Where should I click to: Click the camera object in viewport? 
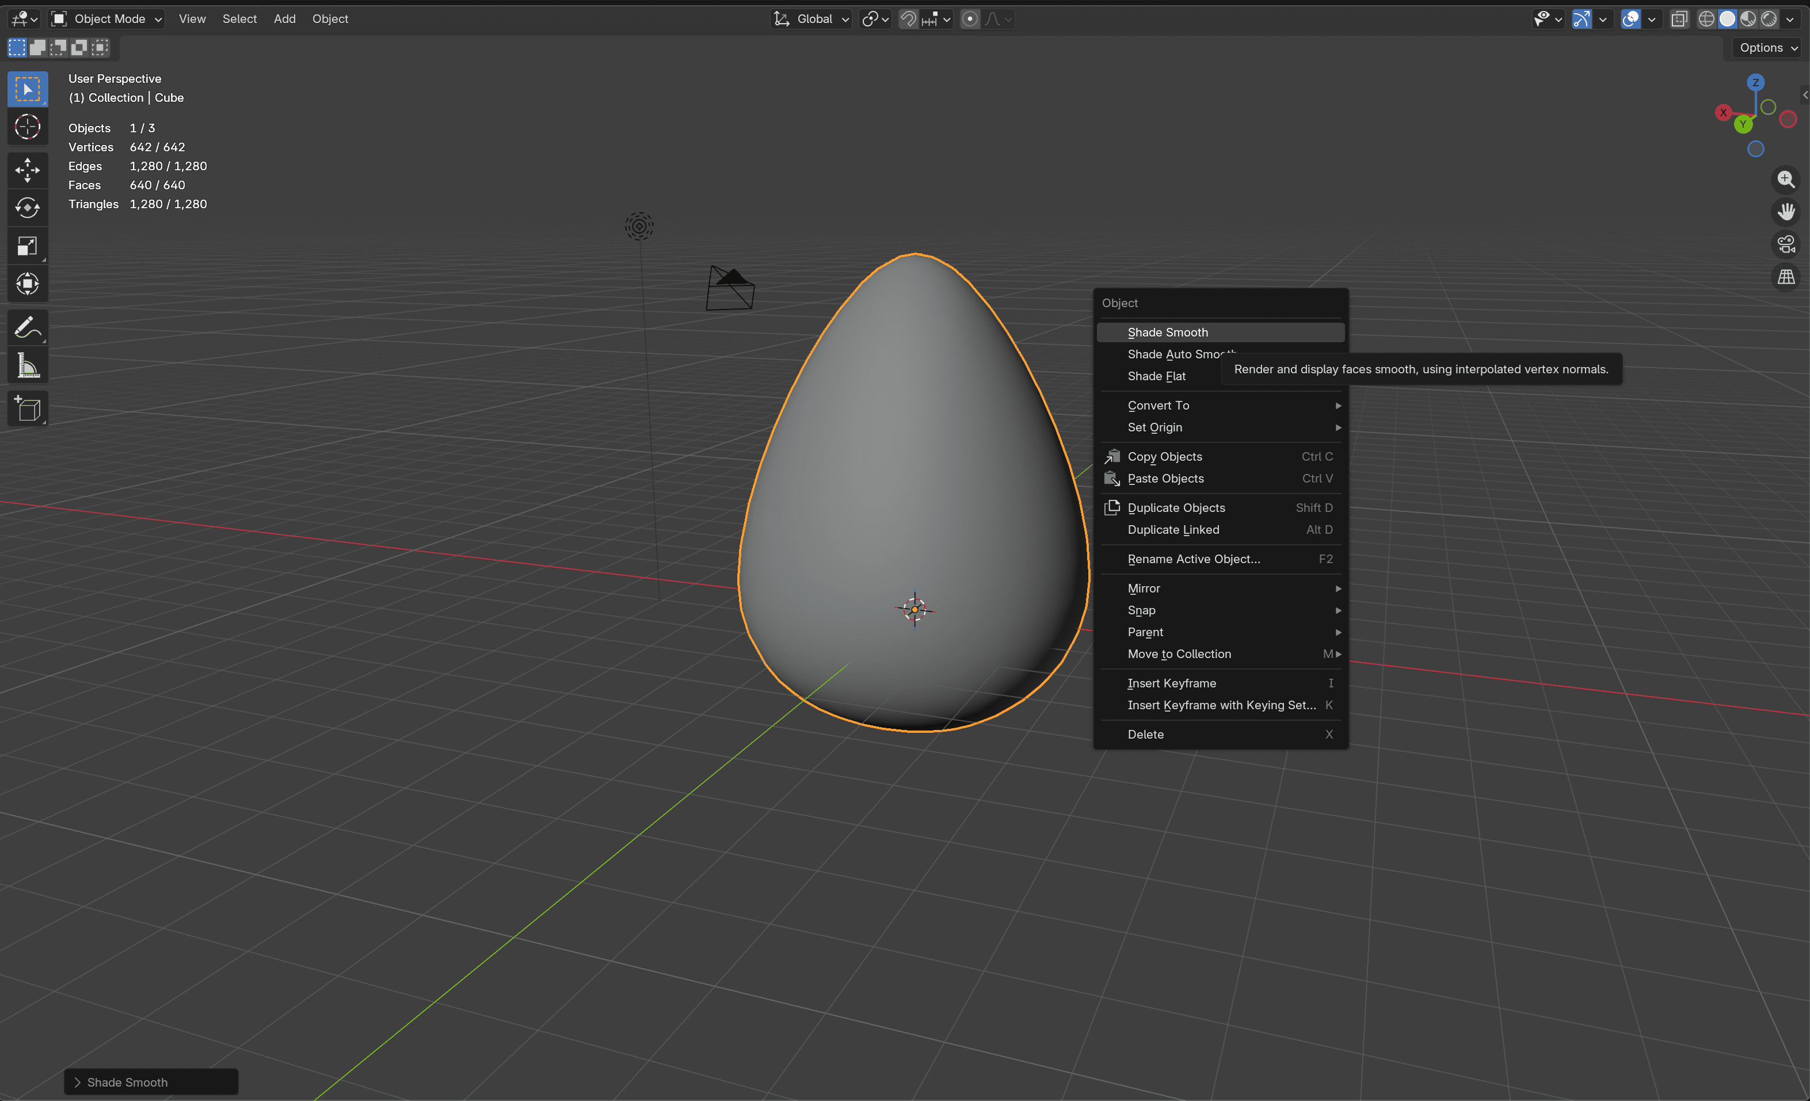click(730, 288)
